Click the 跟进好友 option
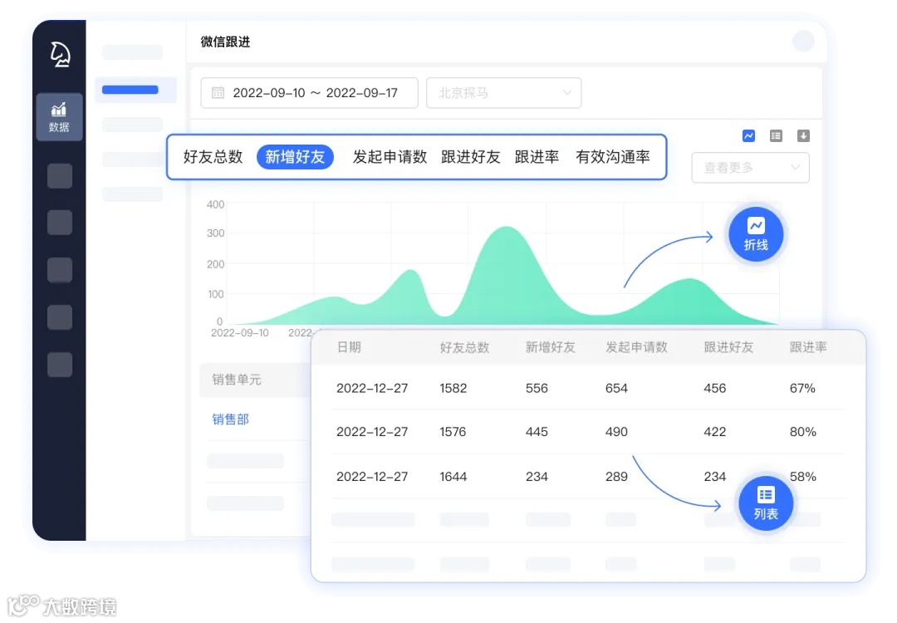 click(x=471, y=156)
